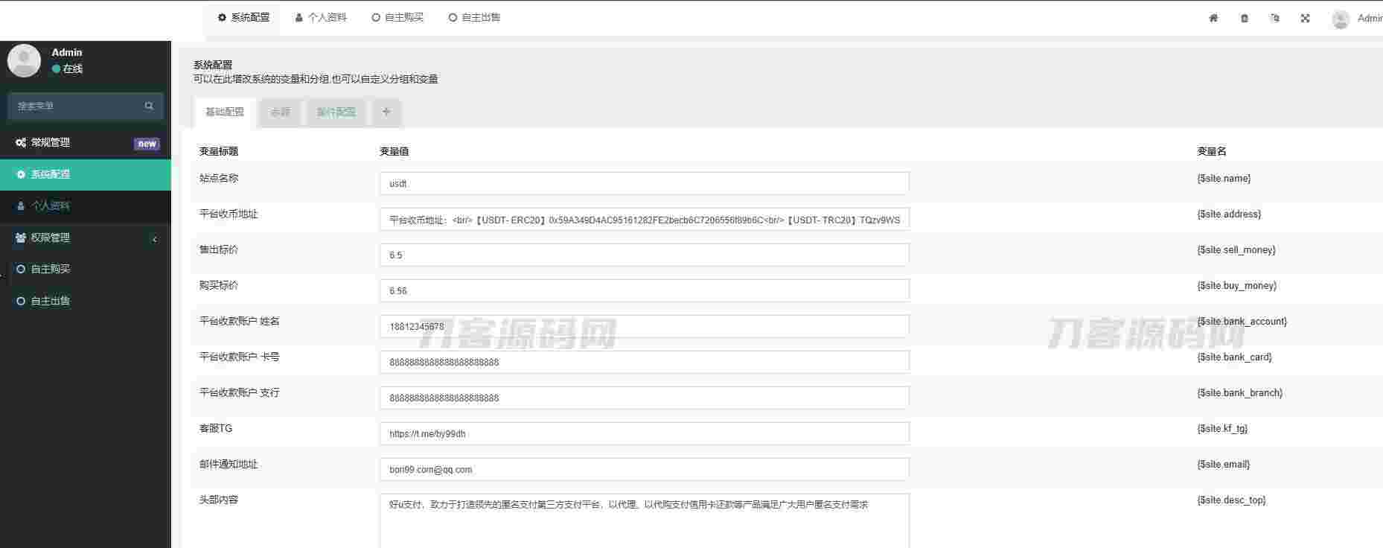Click the 购买标价 field showing 6.56

644,290
